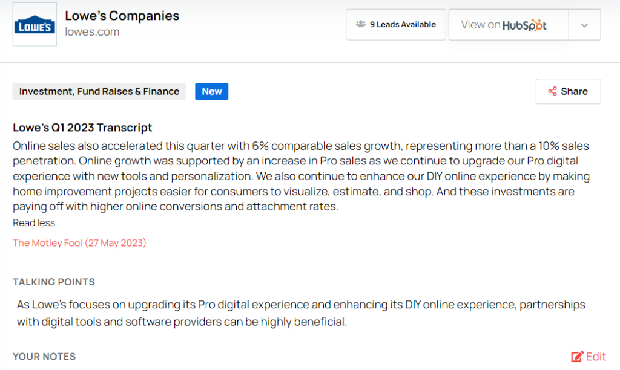Open the Lowe's Q1 2023 Transcript title
The width and height of the screenshot is (620, 370).
(x=82, y=128)
